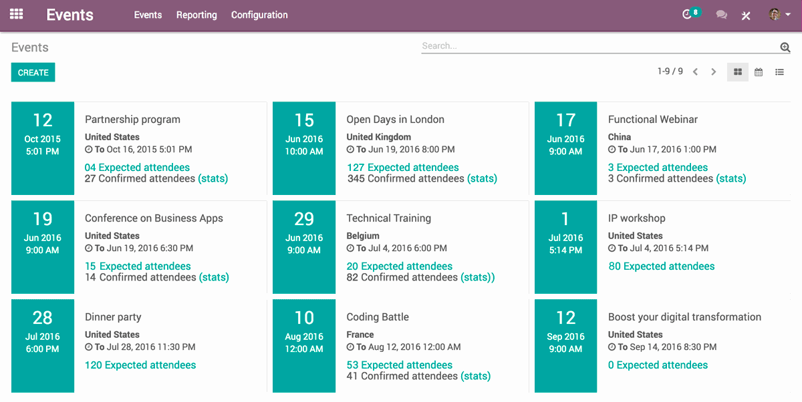Click 120 Expected attendees on Dinner party
The width and height of the screenshot is (802, 402).
(x=140, y=365)
